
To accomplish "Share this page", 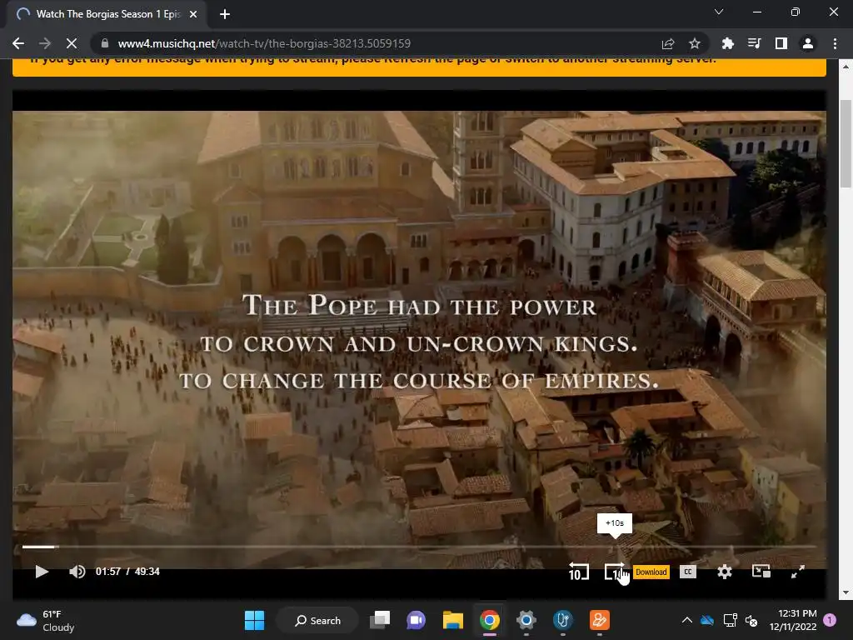I will point(668,43).
